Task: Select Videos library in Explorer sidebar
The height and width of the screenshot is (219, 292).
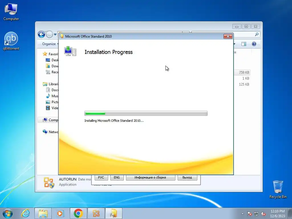Action: [52, 108]
